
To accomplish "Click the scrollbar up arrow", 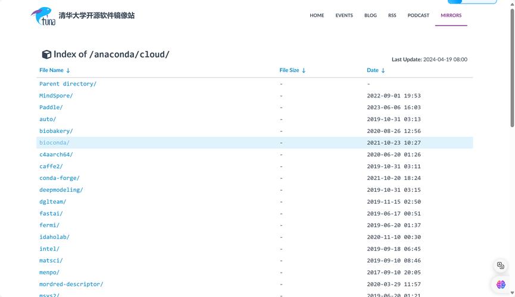I will coord(512,5).
